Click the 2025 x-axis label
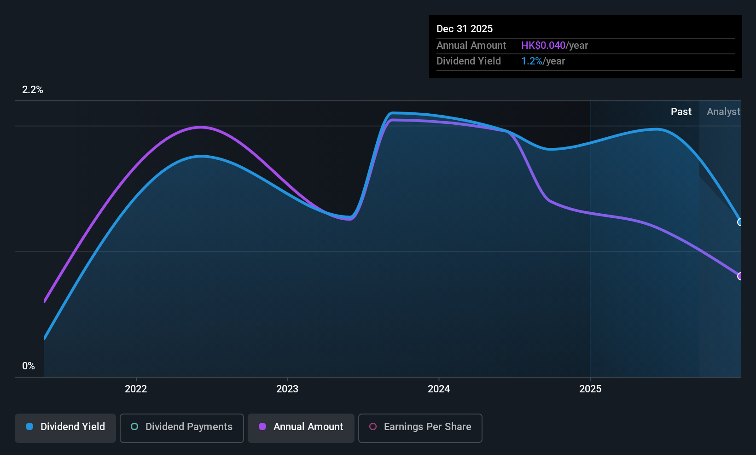 [x=590, y=389]
